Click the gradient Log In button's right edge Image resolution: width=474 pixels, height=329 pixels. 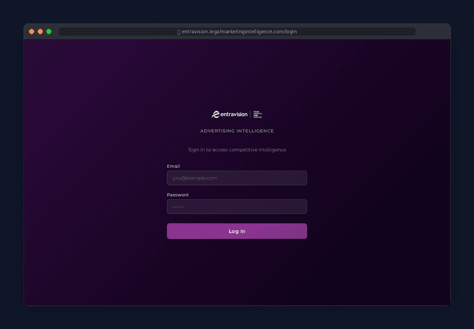303,231
